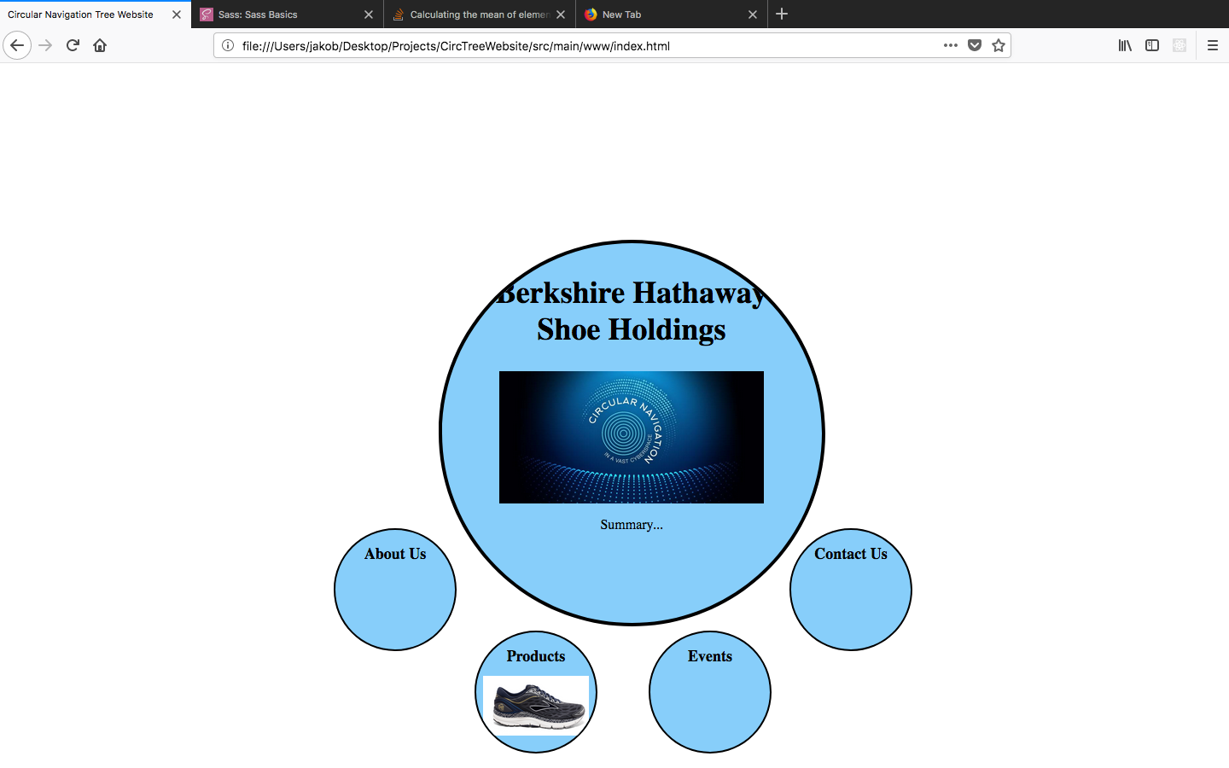Click the Summary... text
Screen dimensions: 1229x768
pos(632,525)
